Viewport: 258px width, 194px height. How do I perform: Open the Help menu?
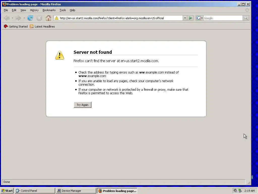(x=72, y=10)
